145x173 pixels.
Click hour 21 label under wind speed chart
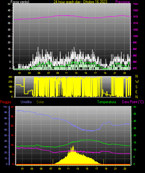pos(115,73)
